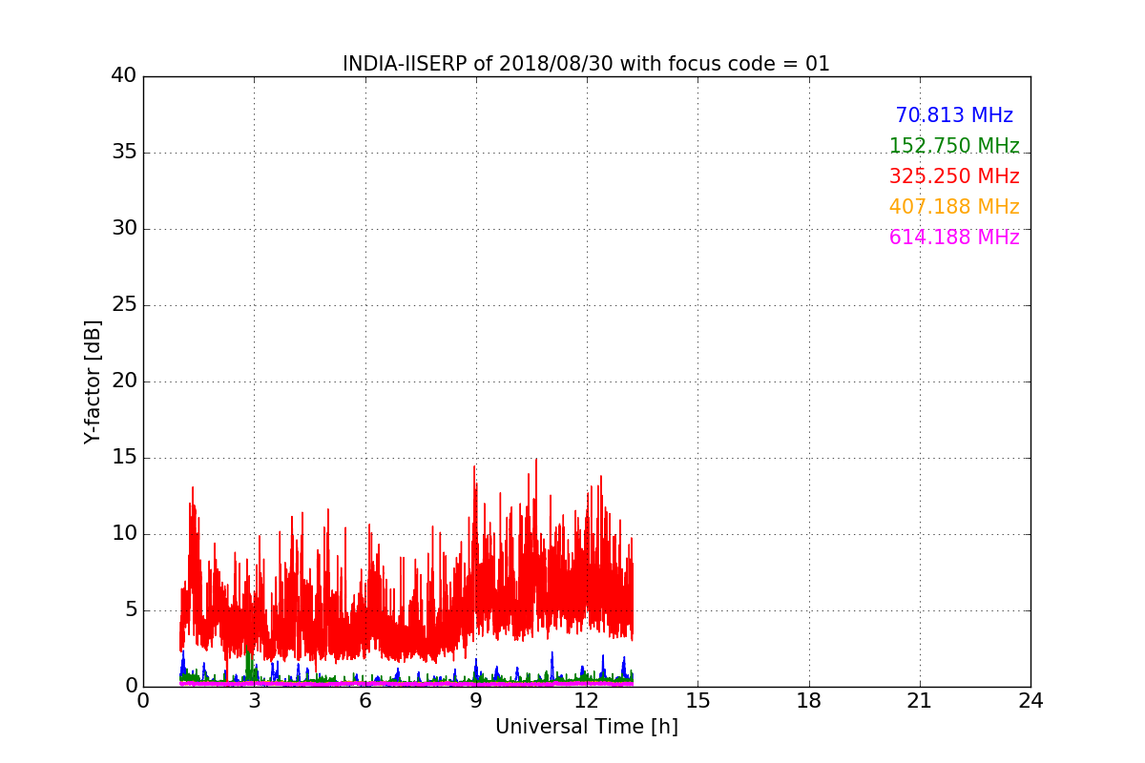
Task: Select the 70.813 MHz legend label
Action: point(954,115)
